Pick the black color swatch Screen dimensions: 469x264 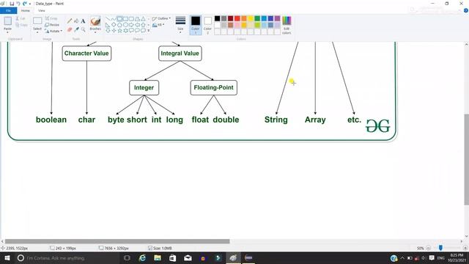coord(218,18)
